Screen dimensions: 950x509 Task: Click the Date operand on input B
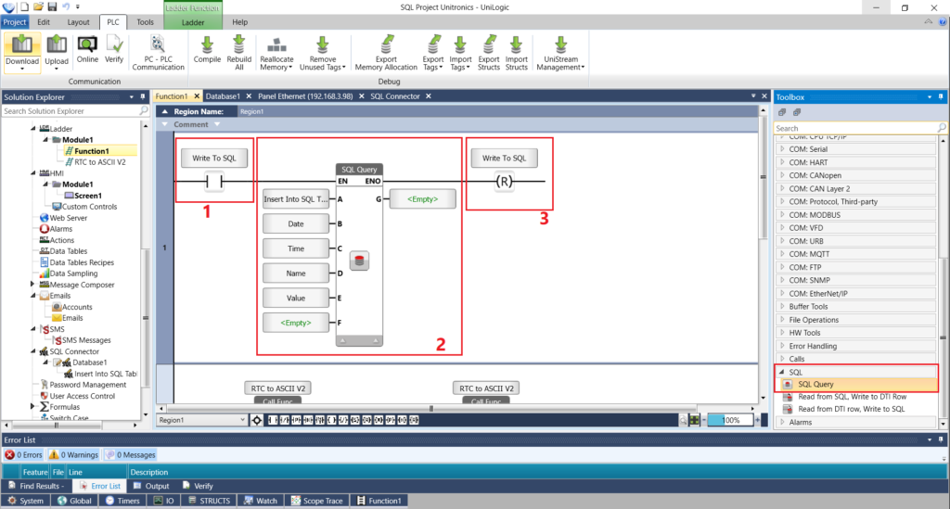tap(296, 224)
